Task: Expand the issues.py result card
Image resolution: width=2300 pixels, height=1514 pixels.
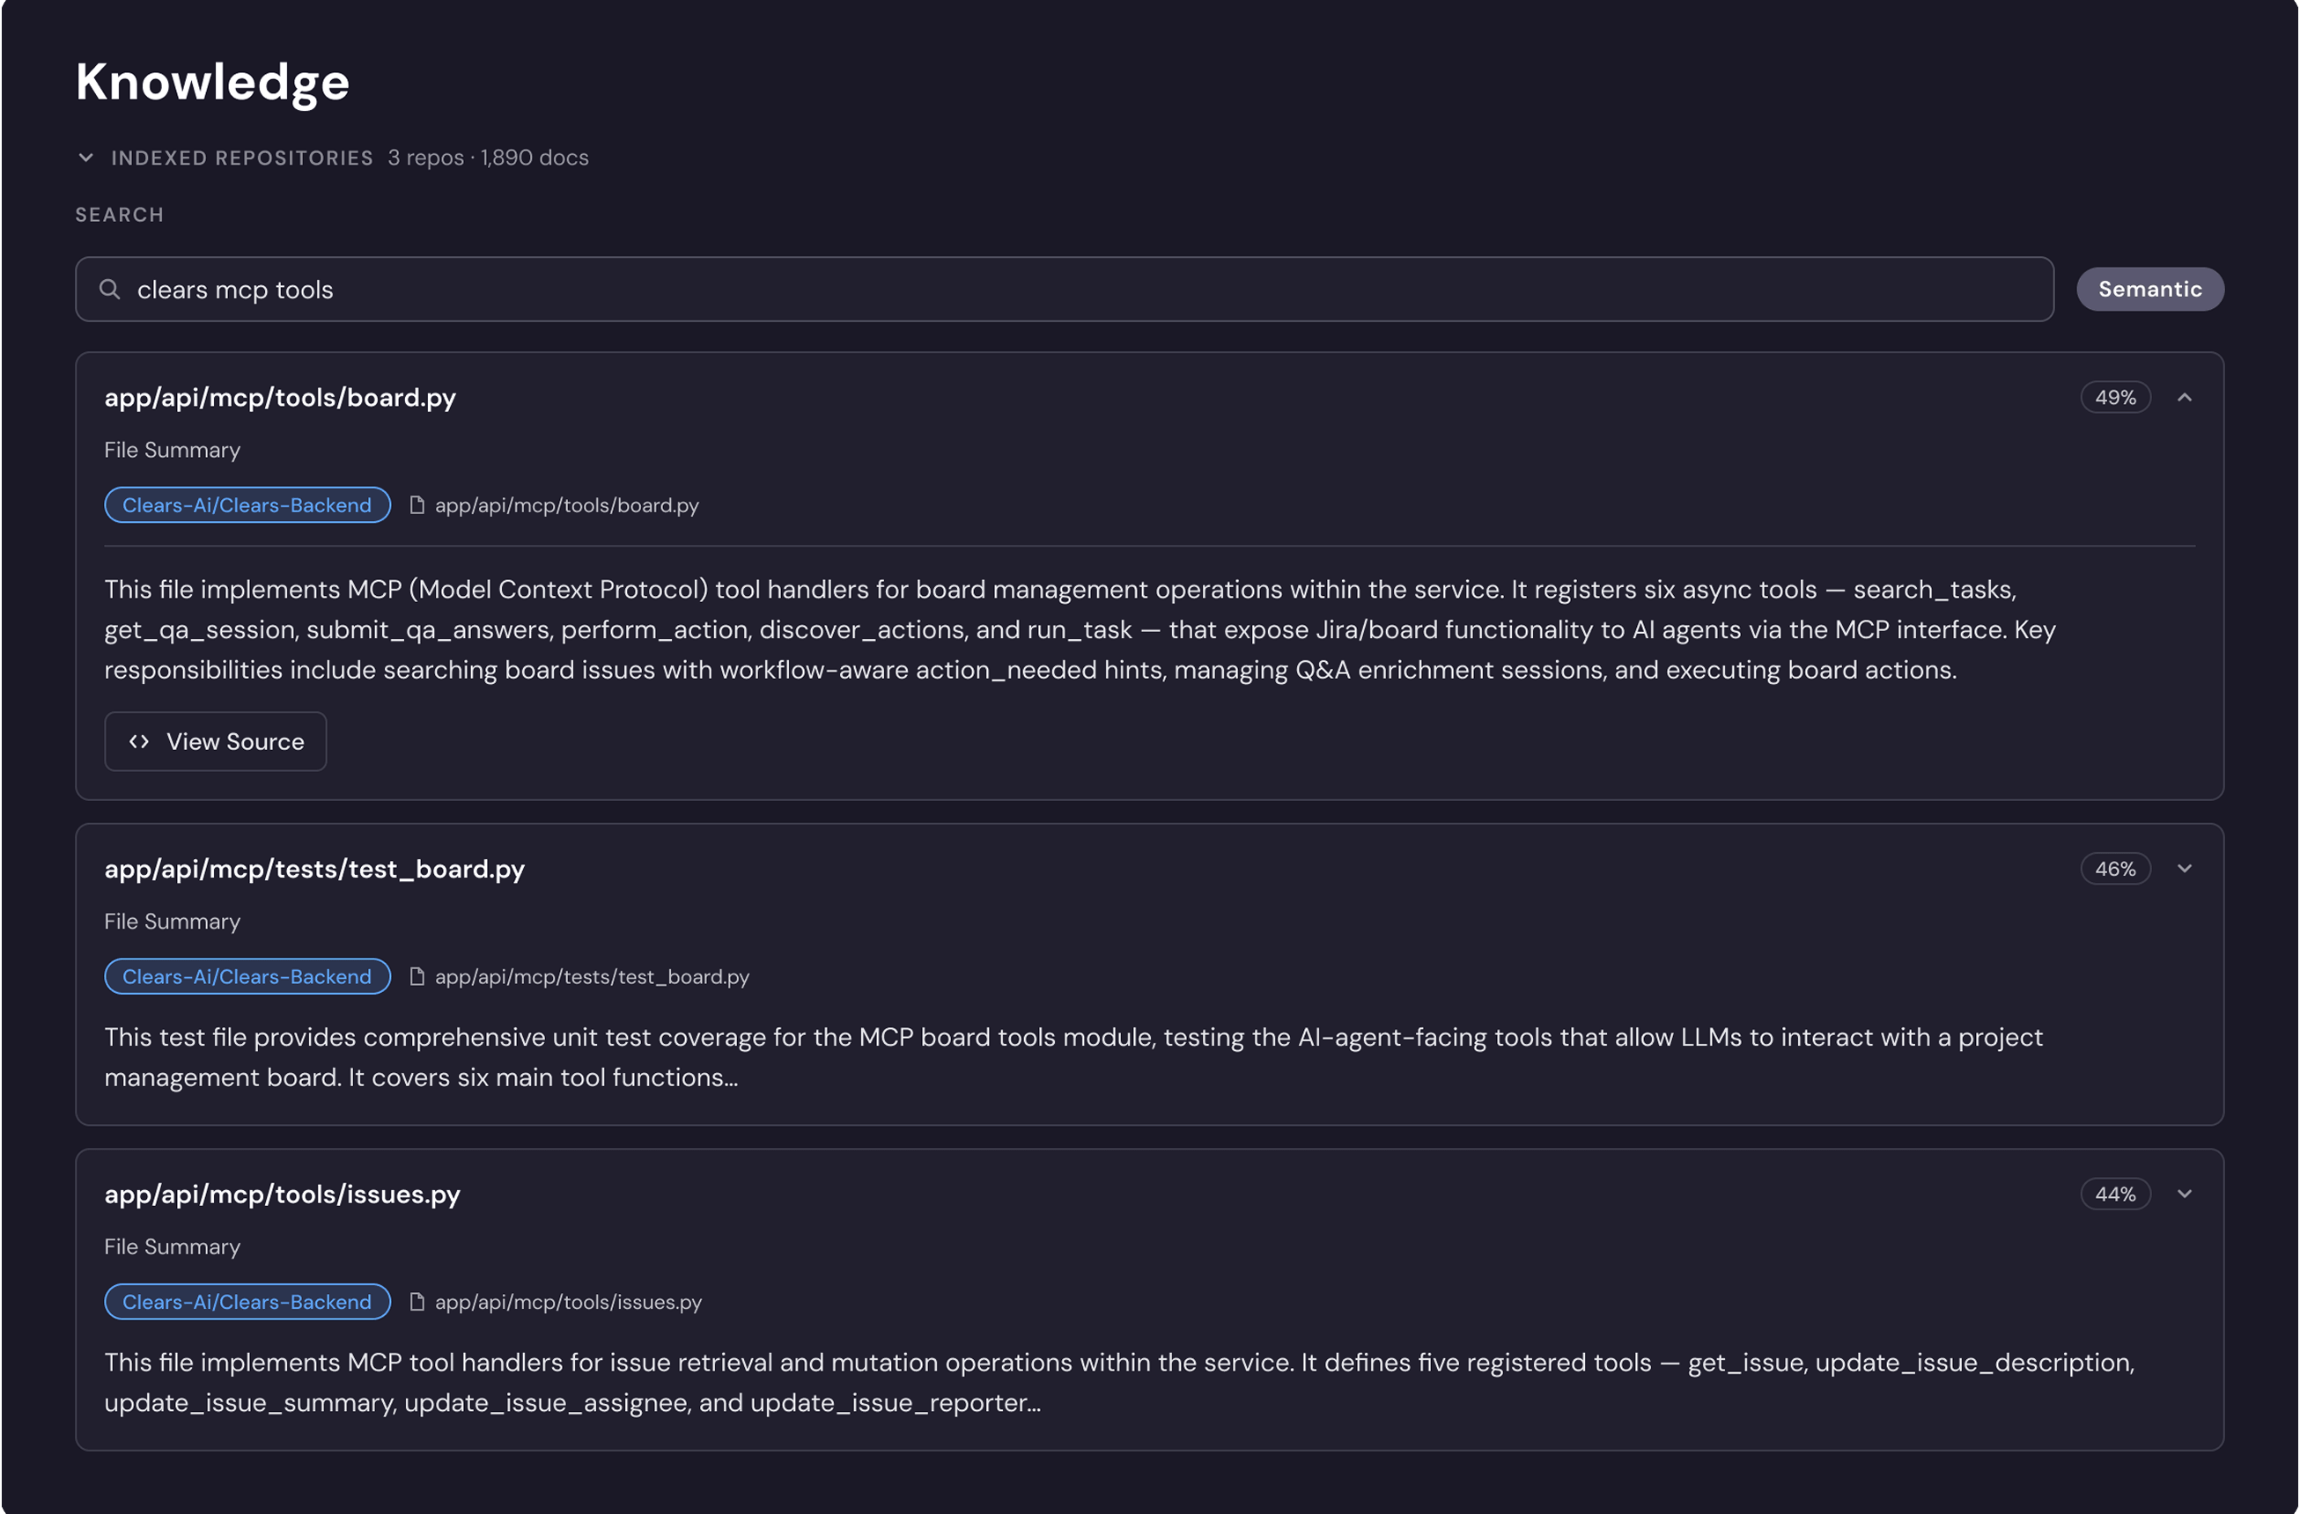Action: click(2184, 1194)
